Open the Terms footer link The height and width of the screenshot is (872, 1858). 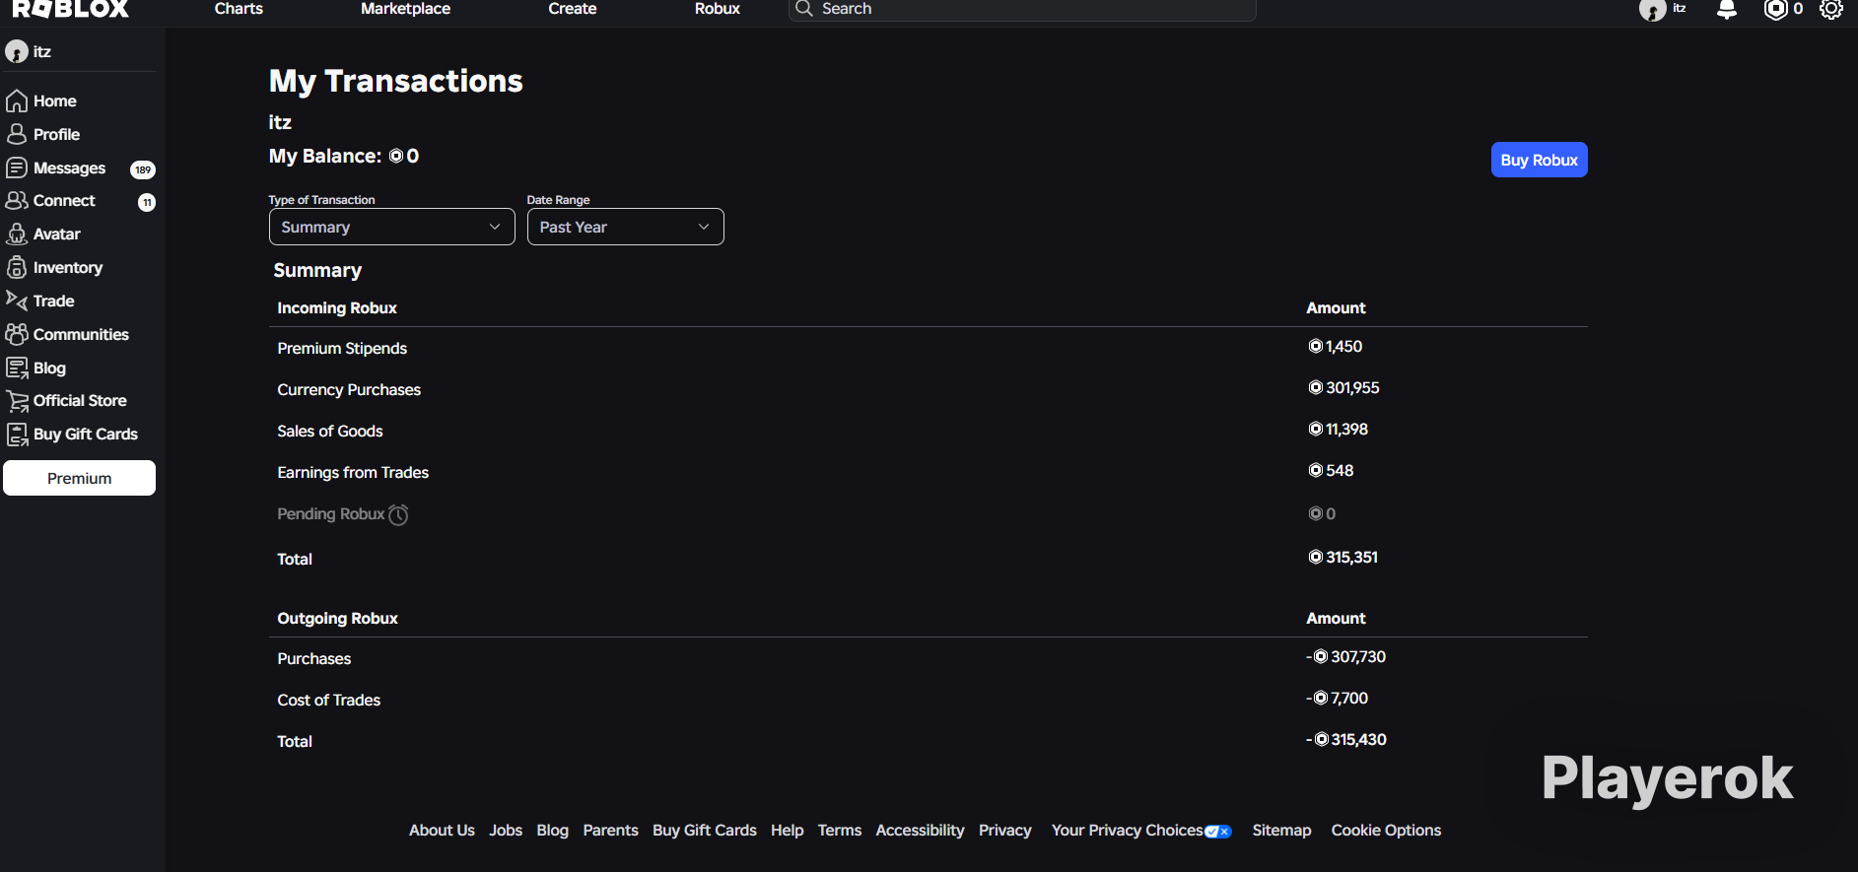(x=840, y=830)
